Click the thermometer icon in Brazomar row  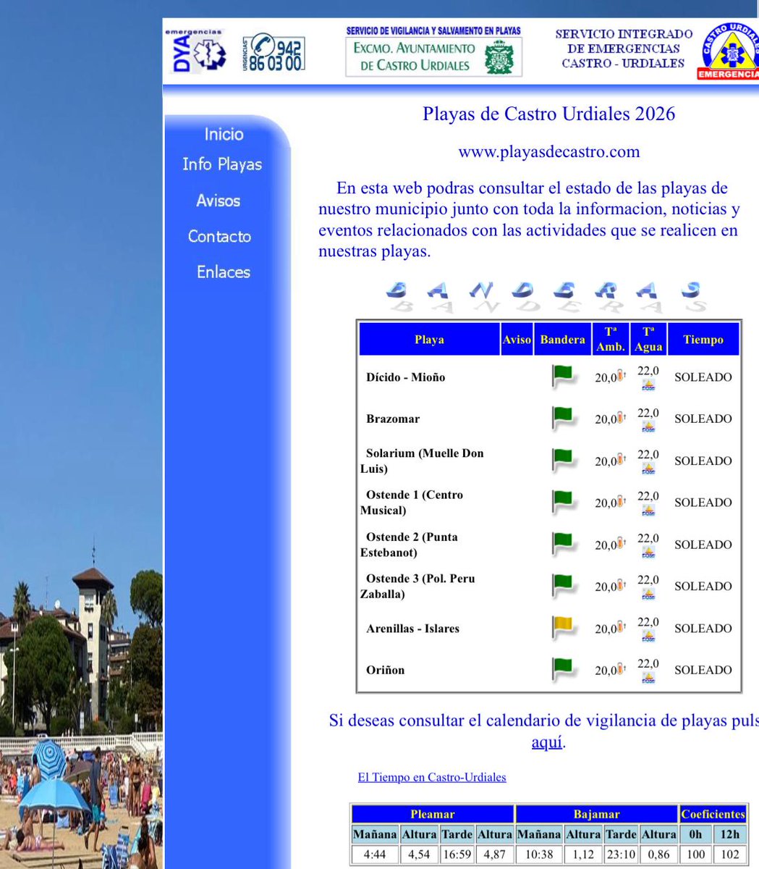point(621,419)
